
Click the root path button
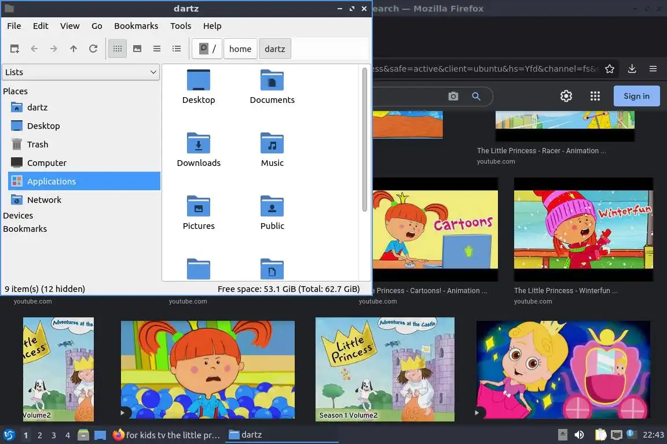click(x=207, y=49)
